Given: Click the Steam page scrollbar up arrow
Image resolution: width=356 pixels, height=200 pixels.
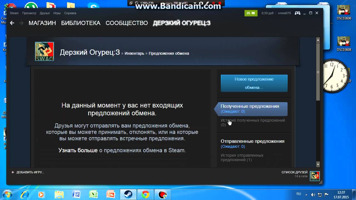Looking at the screenshot, I should tap(318, 40).
